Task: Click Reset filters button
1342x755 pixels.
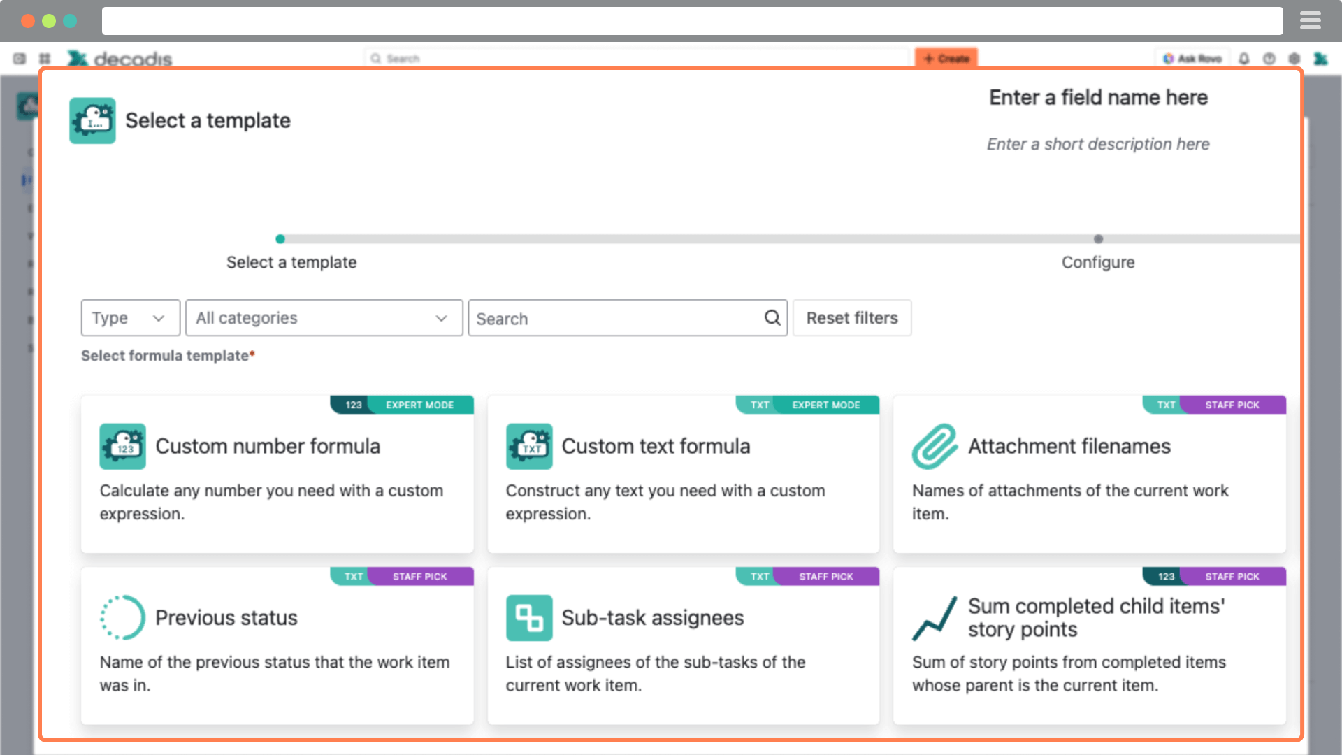Action: [x=851, y=318]
